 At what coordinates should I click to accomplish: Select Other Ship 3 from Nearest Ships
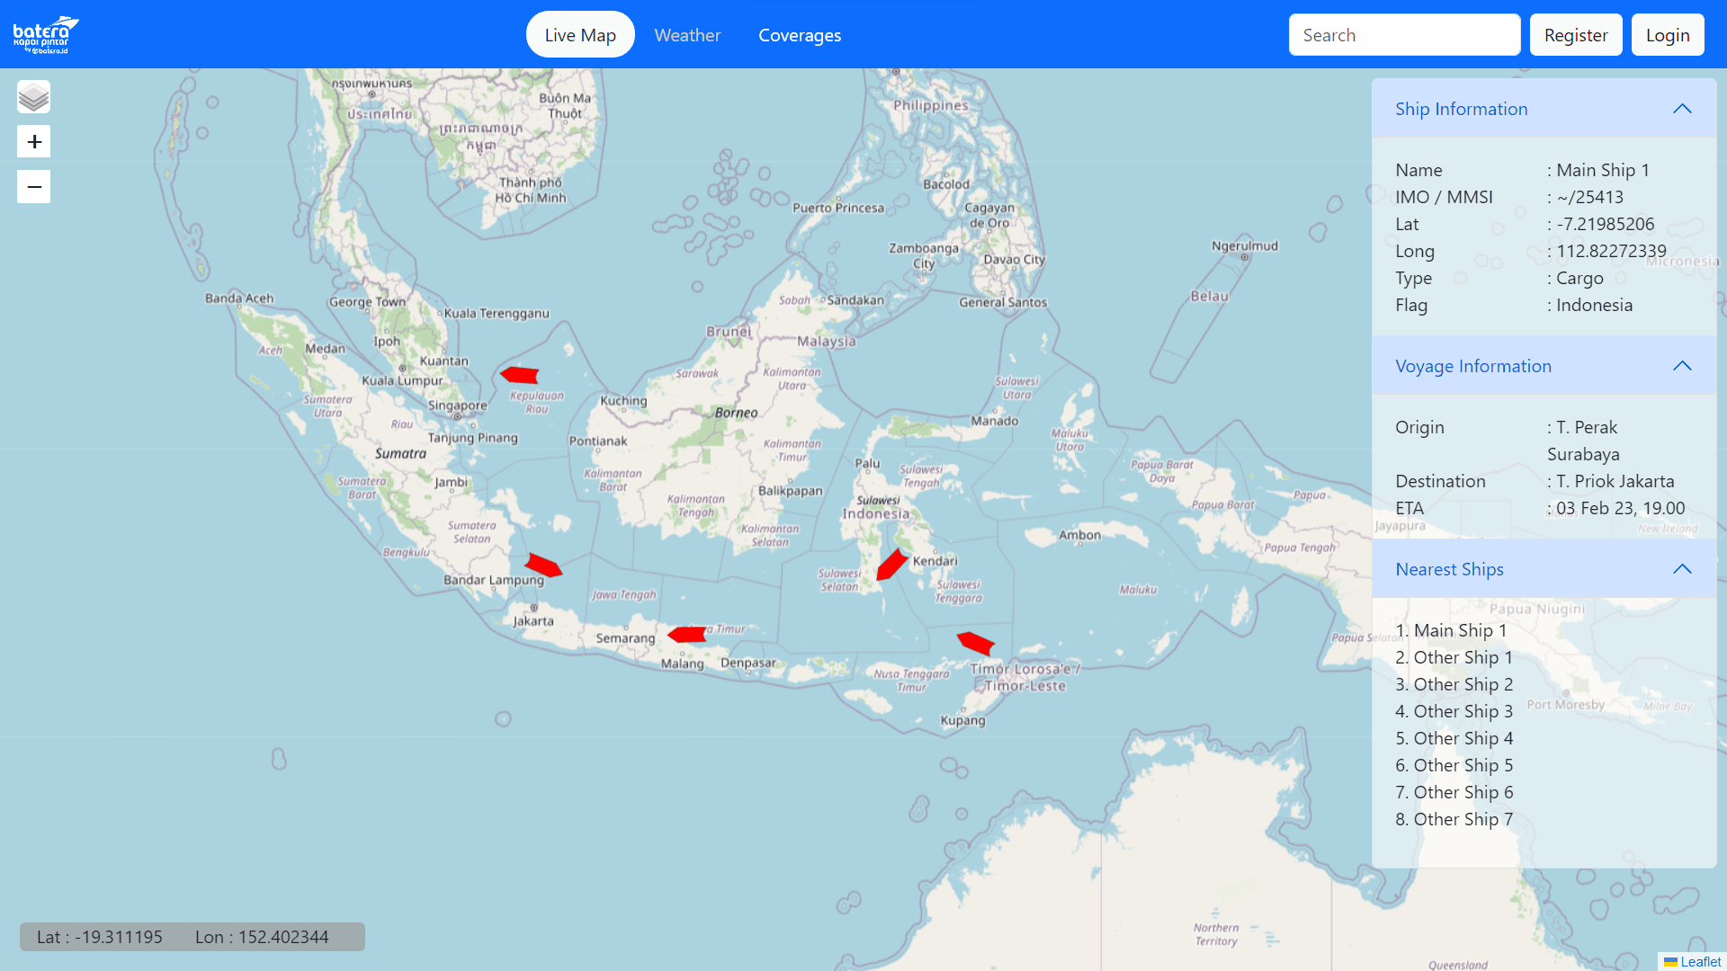point(1454,710)
